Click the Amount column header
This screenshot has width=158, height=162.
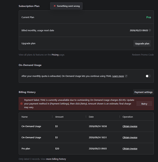tap(59, 117)
